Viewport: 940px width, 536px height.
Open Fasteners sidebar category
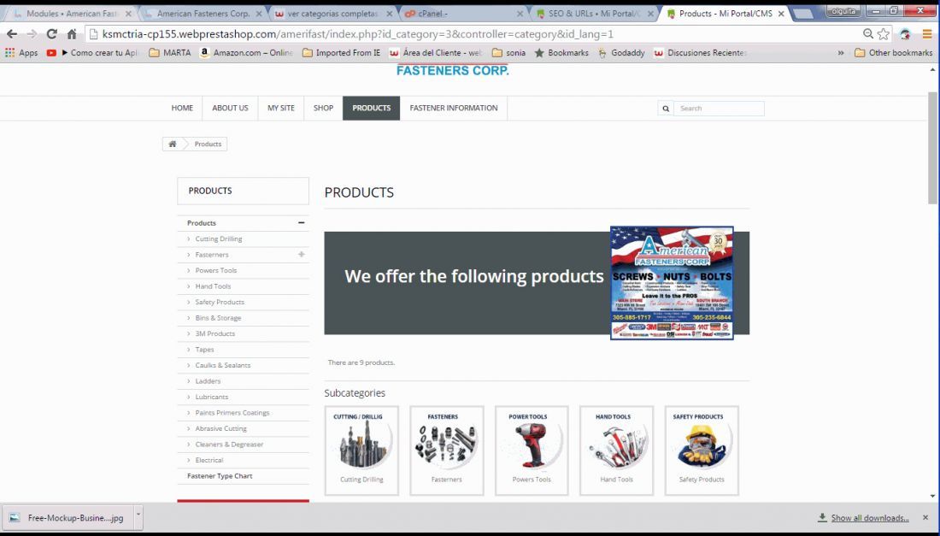click(212, 254)
